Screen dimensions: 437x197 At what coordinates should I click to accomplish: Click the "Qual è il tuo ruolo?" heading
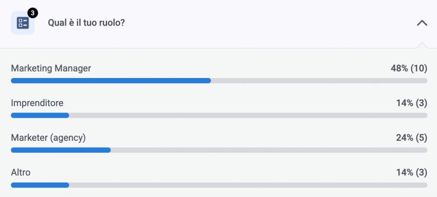tap(86, 23)
